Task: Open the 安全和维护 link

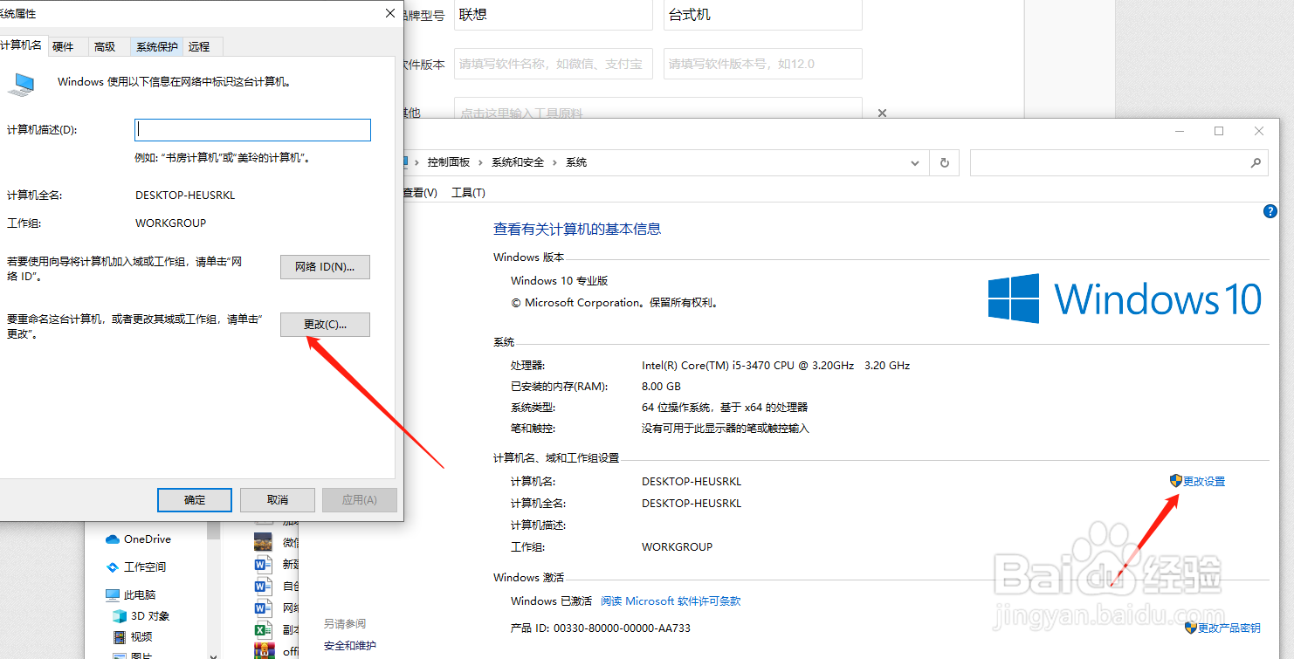Action: click(x=350, y=646)
